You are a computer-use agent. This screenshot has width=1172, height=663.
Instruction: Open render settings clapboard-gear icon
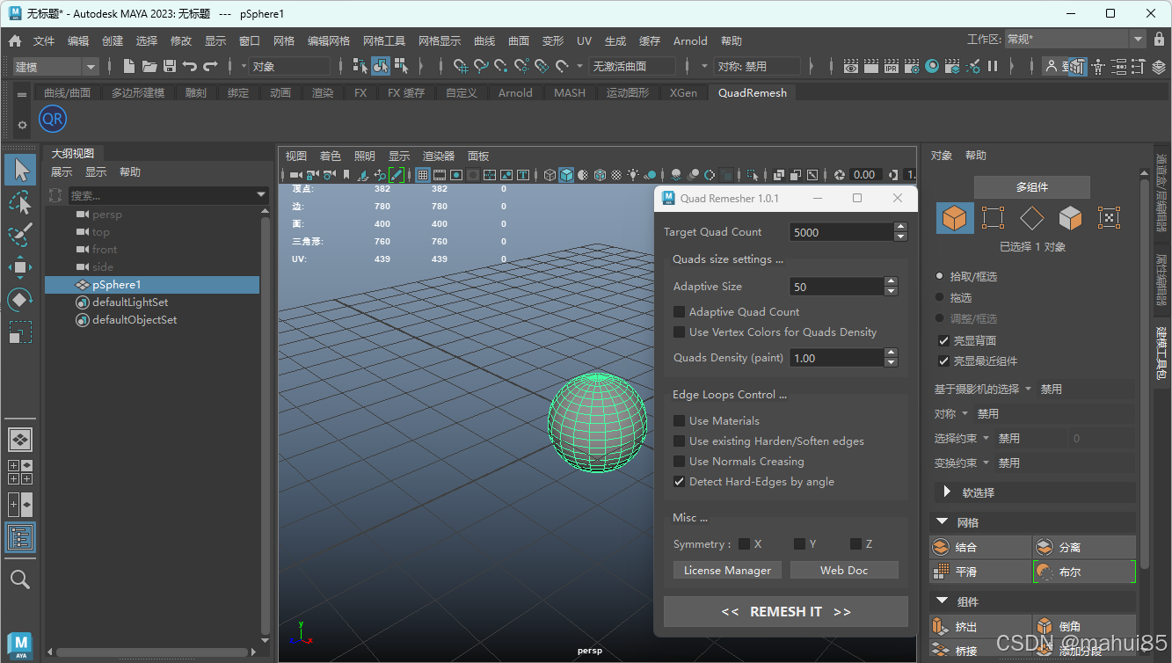pos(912,66)
